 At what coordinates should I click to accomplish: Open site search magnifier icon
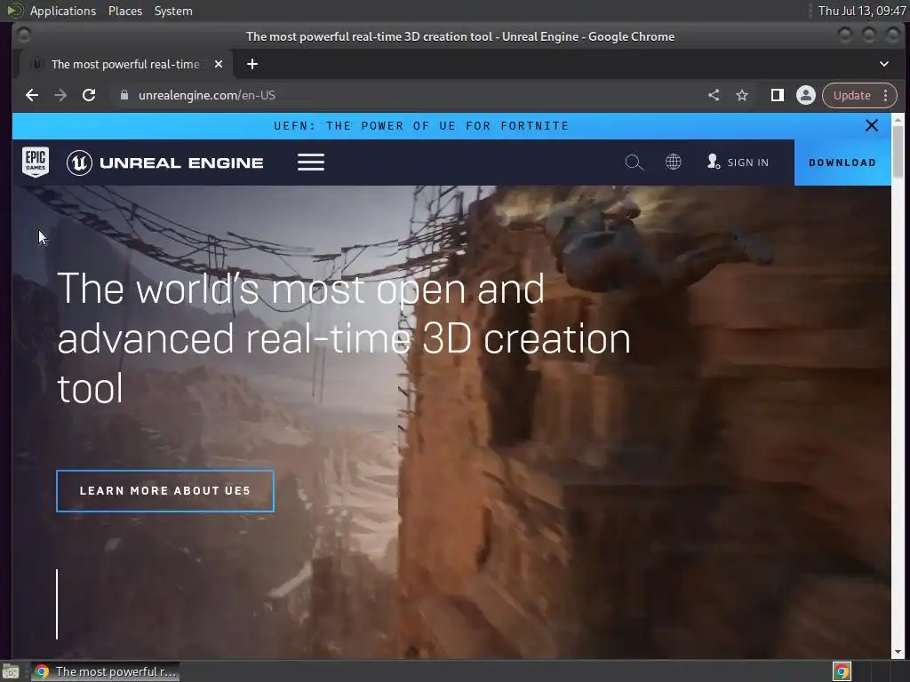point(634,163)
